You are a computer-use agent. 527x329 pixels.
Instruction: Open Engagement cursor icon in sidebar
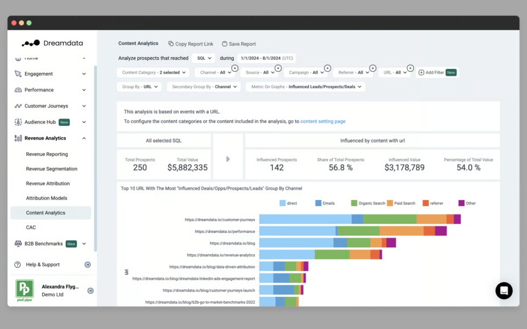18,74
